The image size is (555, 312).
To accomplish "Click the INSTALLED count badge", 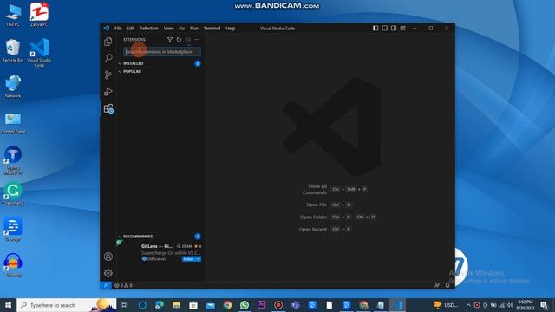I will [198, 63].
